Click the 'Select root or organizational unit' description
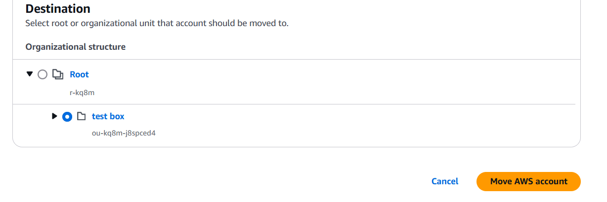The width and height of the screenshot is (607, 202). click(x=157, y=23)
